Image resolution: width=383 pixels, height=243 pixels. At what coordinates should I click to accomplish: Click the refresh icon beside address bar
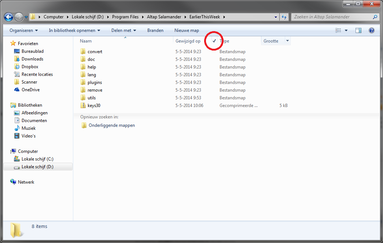284,17
